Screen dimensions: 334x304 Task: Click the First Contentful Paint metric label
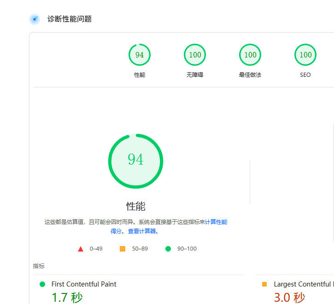[84, 284]
